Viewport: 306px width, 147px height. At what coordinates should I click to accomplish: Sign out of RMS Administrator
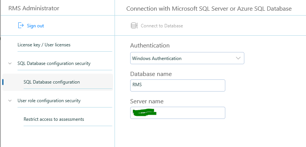(x=35, y=26)
